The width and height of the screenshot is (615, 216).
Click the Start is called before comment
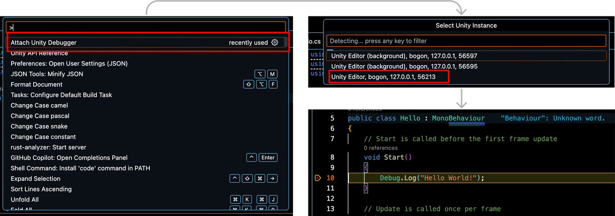[x=460, y=139]
